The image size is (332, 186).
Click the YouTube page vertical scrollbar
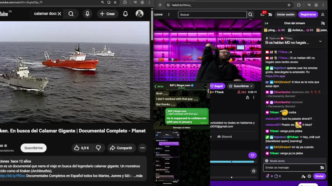coord(152,26)
